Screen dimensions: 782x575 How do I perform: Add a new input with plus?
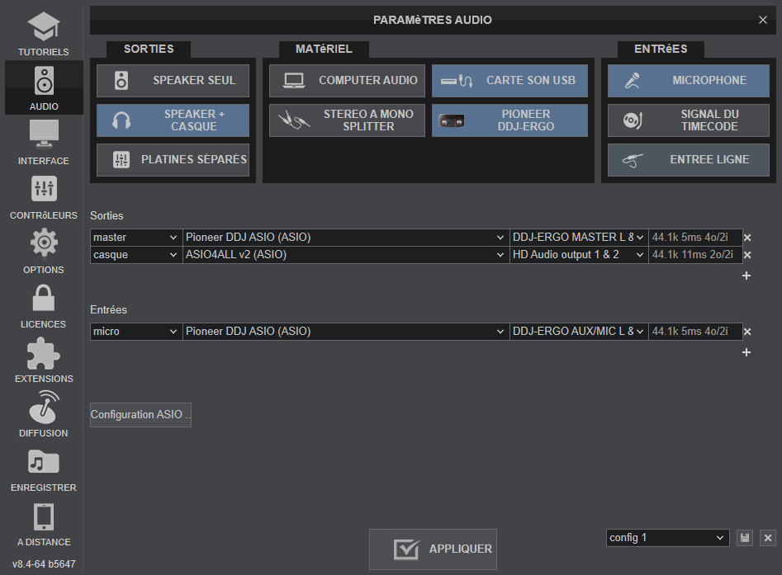[x=746, y=352]
